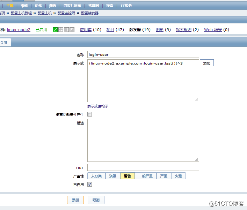The image size is (247, 210).
Task: Open Web 场景 (0) link
Action: click(213, 30)
